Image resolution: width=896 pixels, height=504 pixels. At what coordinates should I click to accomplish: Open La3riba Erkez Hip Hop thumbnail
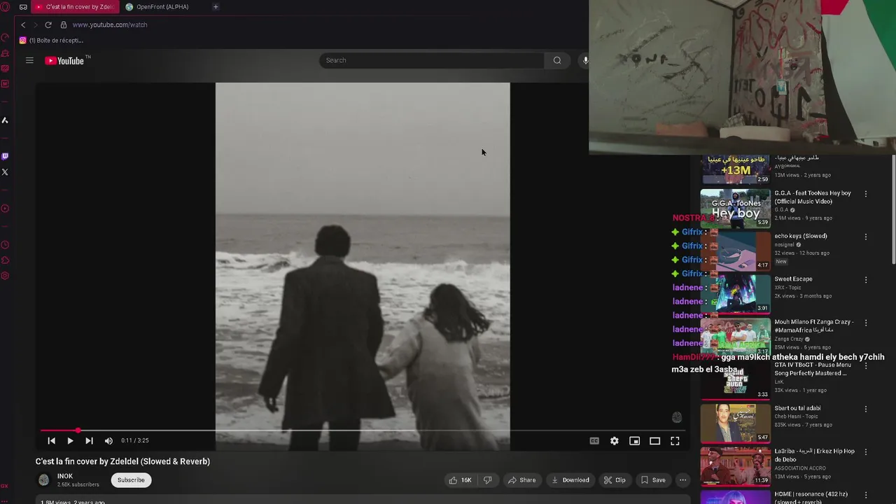point(735,466)
